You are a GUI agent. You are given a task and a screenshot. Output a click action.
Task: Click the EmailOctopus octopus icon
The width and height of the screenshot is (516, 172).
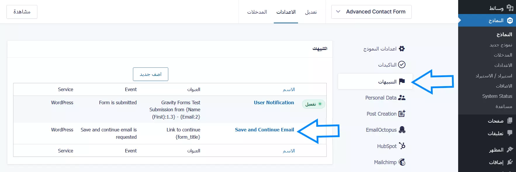(402, 130)
